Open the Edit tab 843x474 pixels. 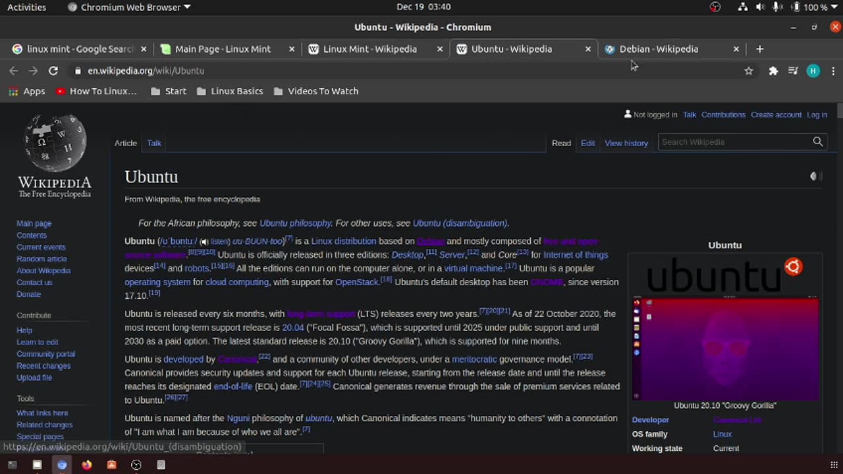point(587,143)
